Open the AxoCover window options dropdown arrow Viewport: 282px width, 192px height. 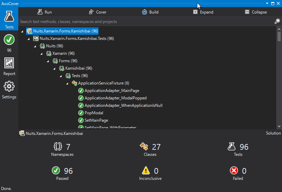pyautogui.click(x=267, y=3)
